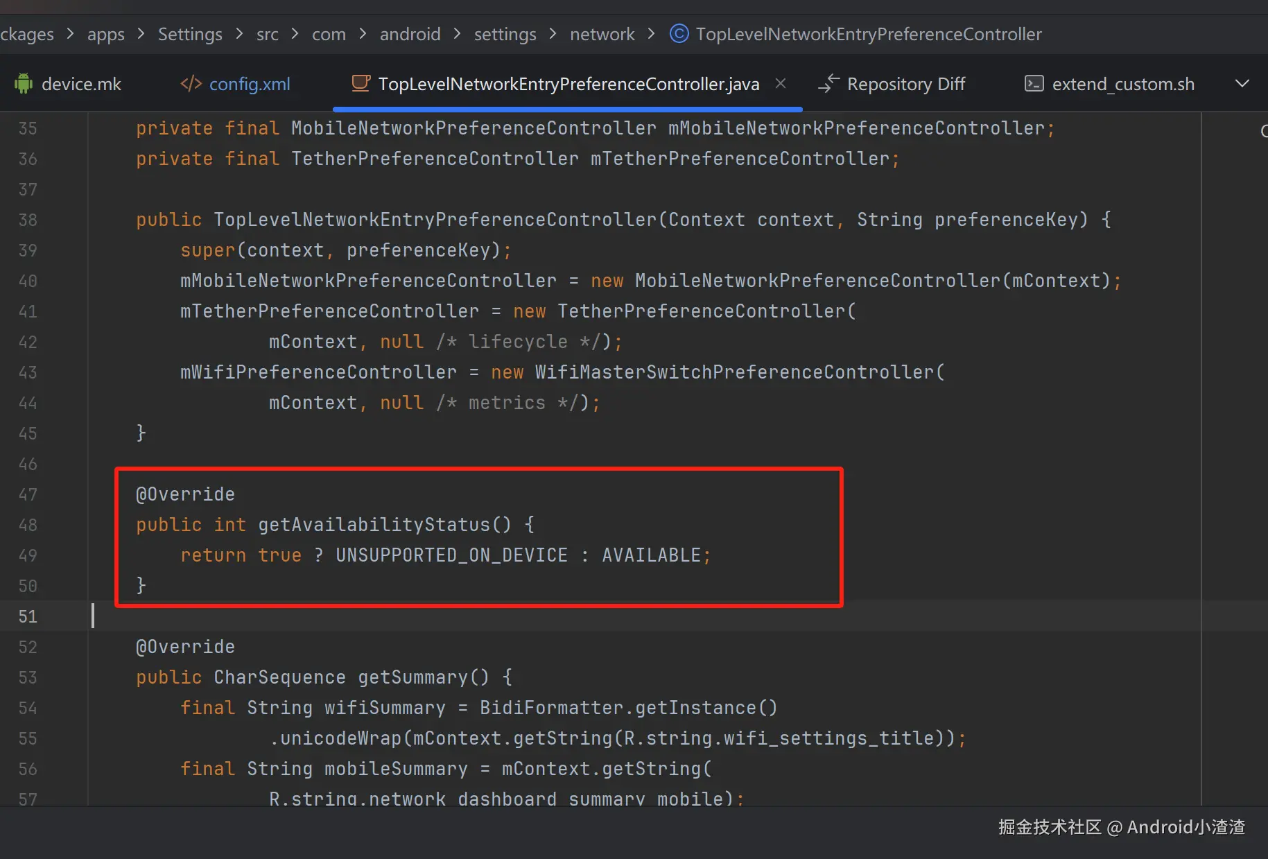
Task: Click mTetherPreferenceController field on line 36
Action: (740, 159)
